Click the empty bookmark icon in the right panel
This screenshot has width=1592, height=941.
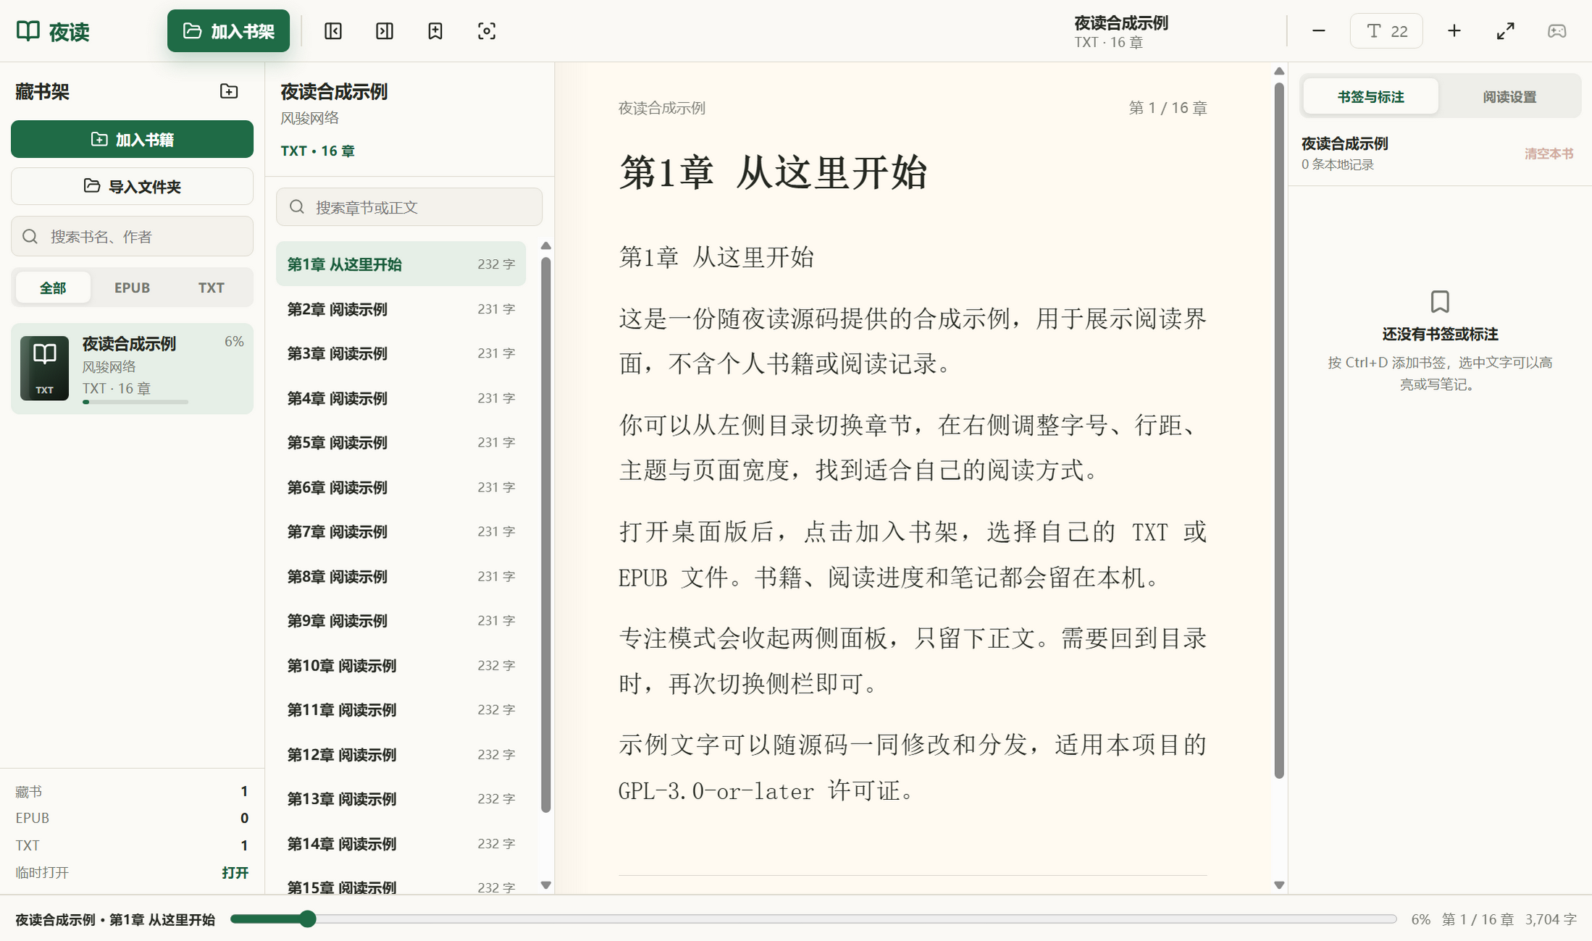click(1440, 302)
